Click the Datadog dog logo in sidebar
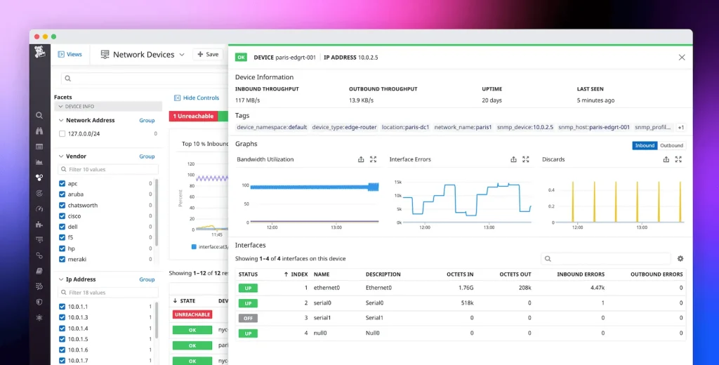The height and width of the screenshot is (365, 719). (40, 52)
